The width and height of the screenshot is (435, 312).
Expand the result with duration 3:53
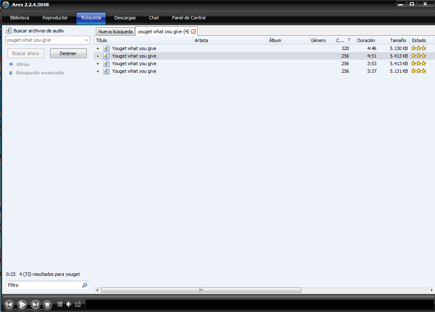tap(98, 63)
